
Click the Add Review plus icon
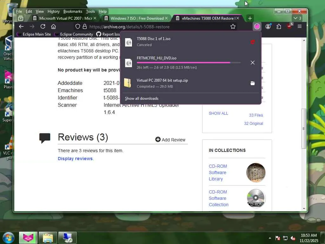point(158,139)
